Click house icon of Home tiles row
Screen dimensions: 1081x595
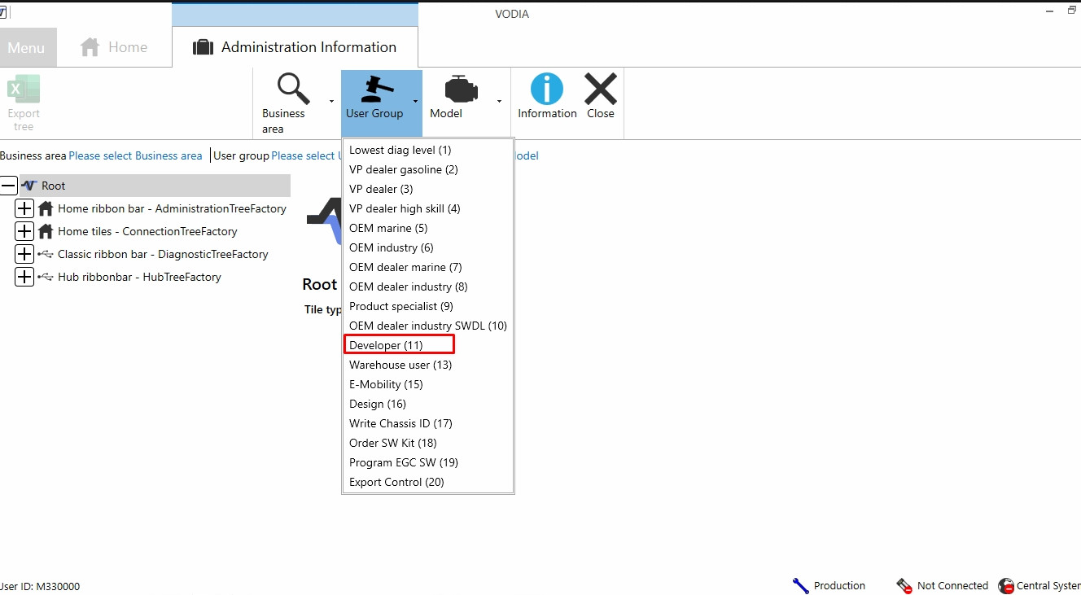click(x=46, y=231)
